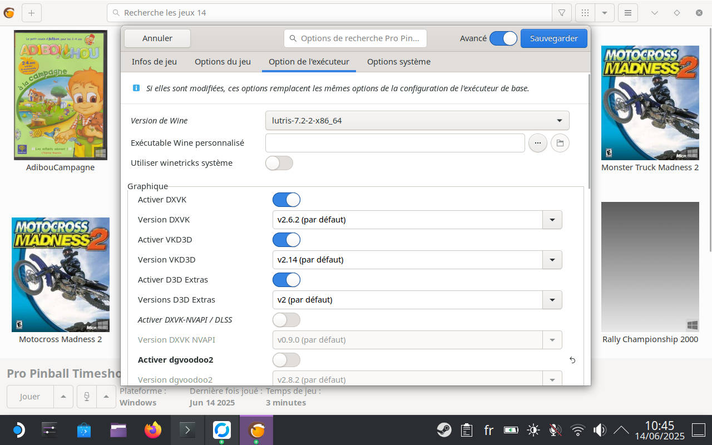Open the application launcher in the taskbar
This screenshot has height=445, width=712.
click(x=18, y=430)
